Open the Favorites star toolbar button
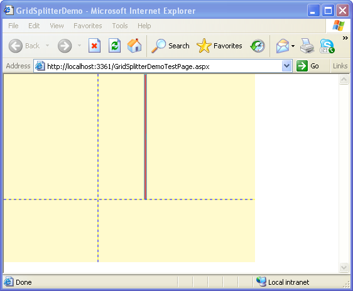This screenshot has height=291, width=353. 219,46
